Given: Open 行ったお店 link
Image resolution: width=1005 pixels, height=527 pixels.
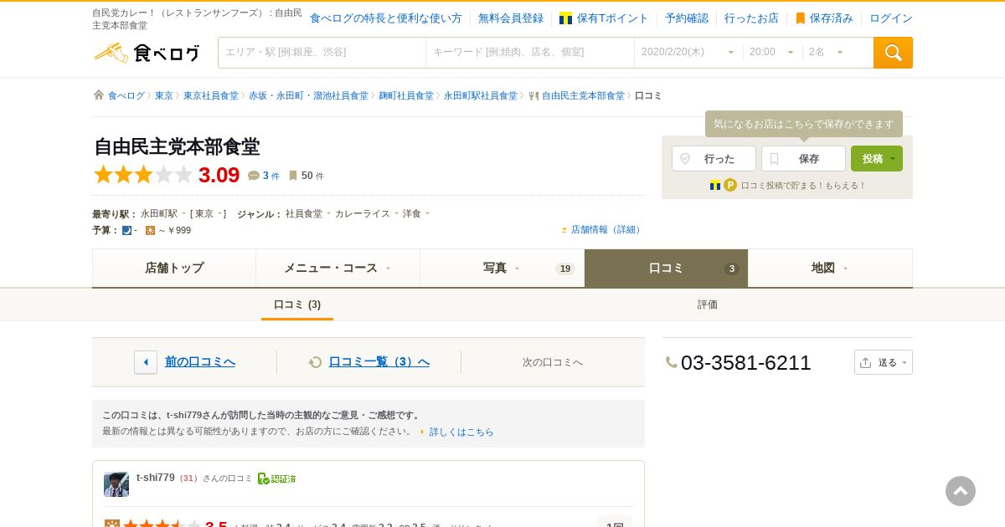Looking at the screenshot, I should click(751, 18).
